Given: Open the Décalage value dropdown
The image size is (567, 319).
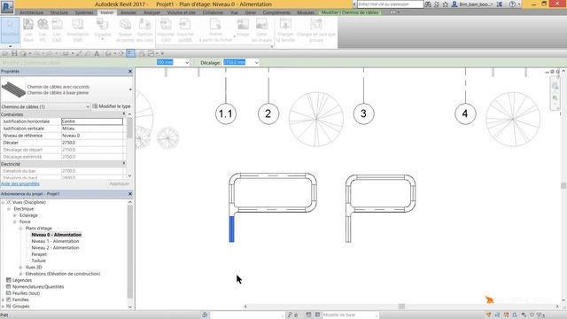Looking at the screenshot, I should point(256,63).
